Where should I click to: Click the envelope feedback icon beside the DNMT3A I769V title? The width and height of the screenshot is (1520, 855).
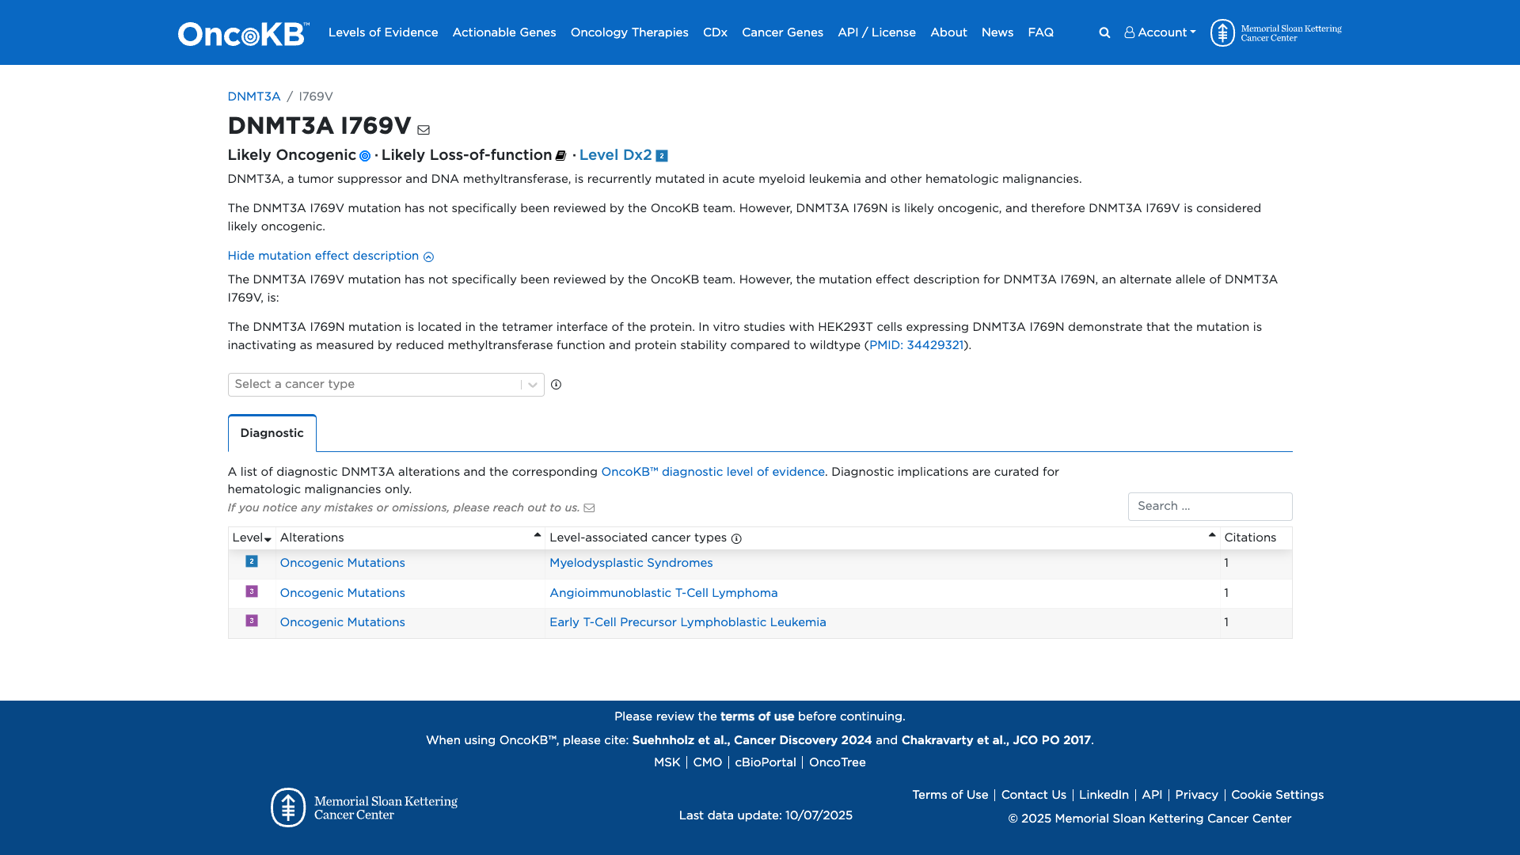pyautogui.click(x=424, y=129)
